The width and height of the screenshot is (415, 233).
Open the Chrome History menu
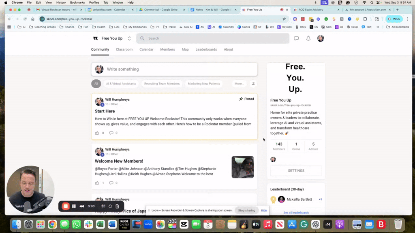[61, 2]
